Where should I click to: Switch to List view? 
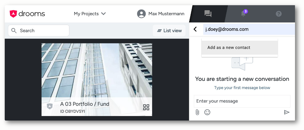pos(169,31)
